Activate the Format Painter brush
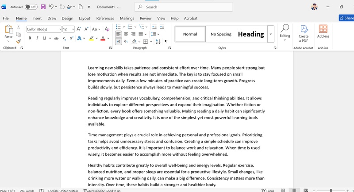This screenshot has height=192, width=354. [x=18, y=42]
